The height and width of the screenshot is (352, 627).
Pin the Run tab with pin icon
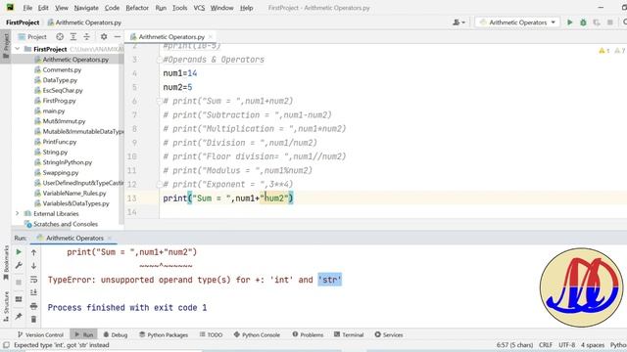click(x=19, y=316)
